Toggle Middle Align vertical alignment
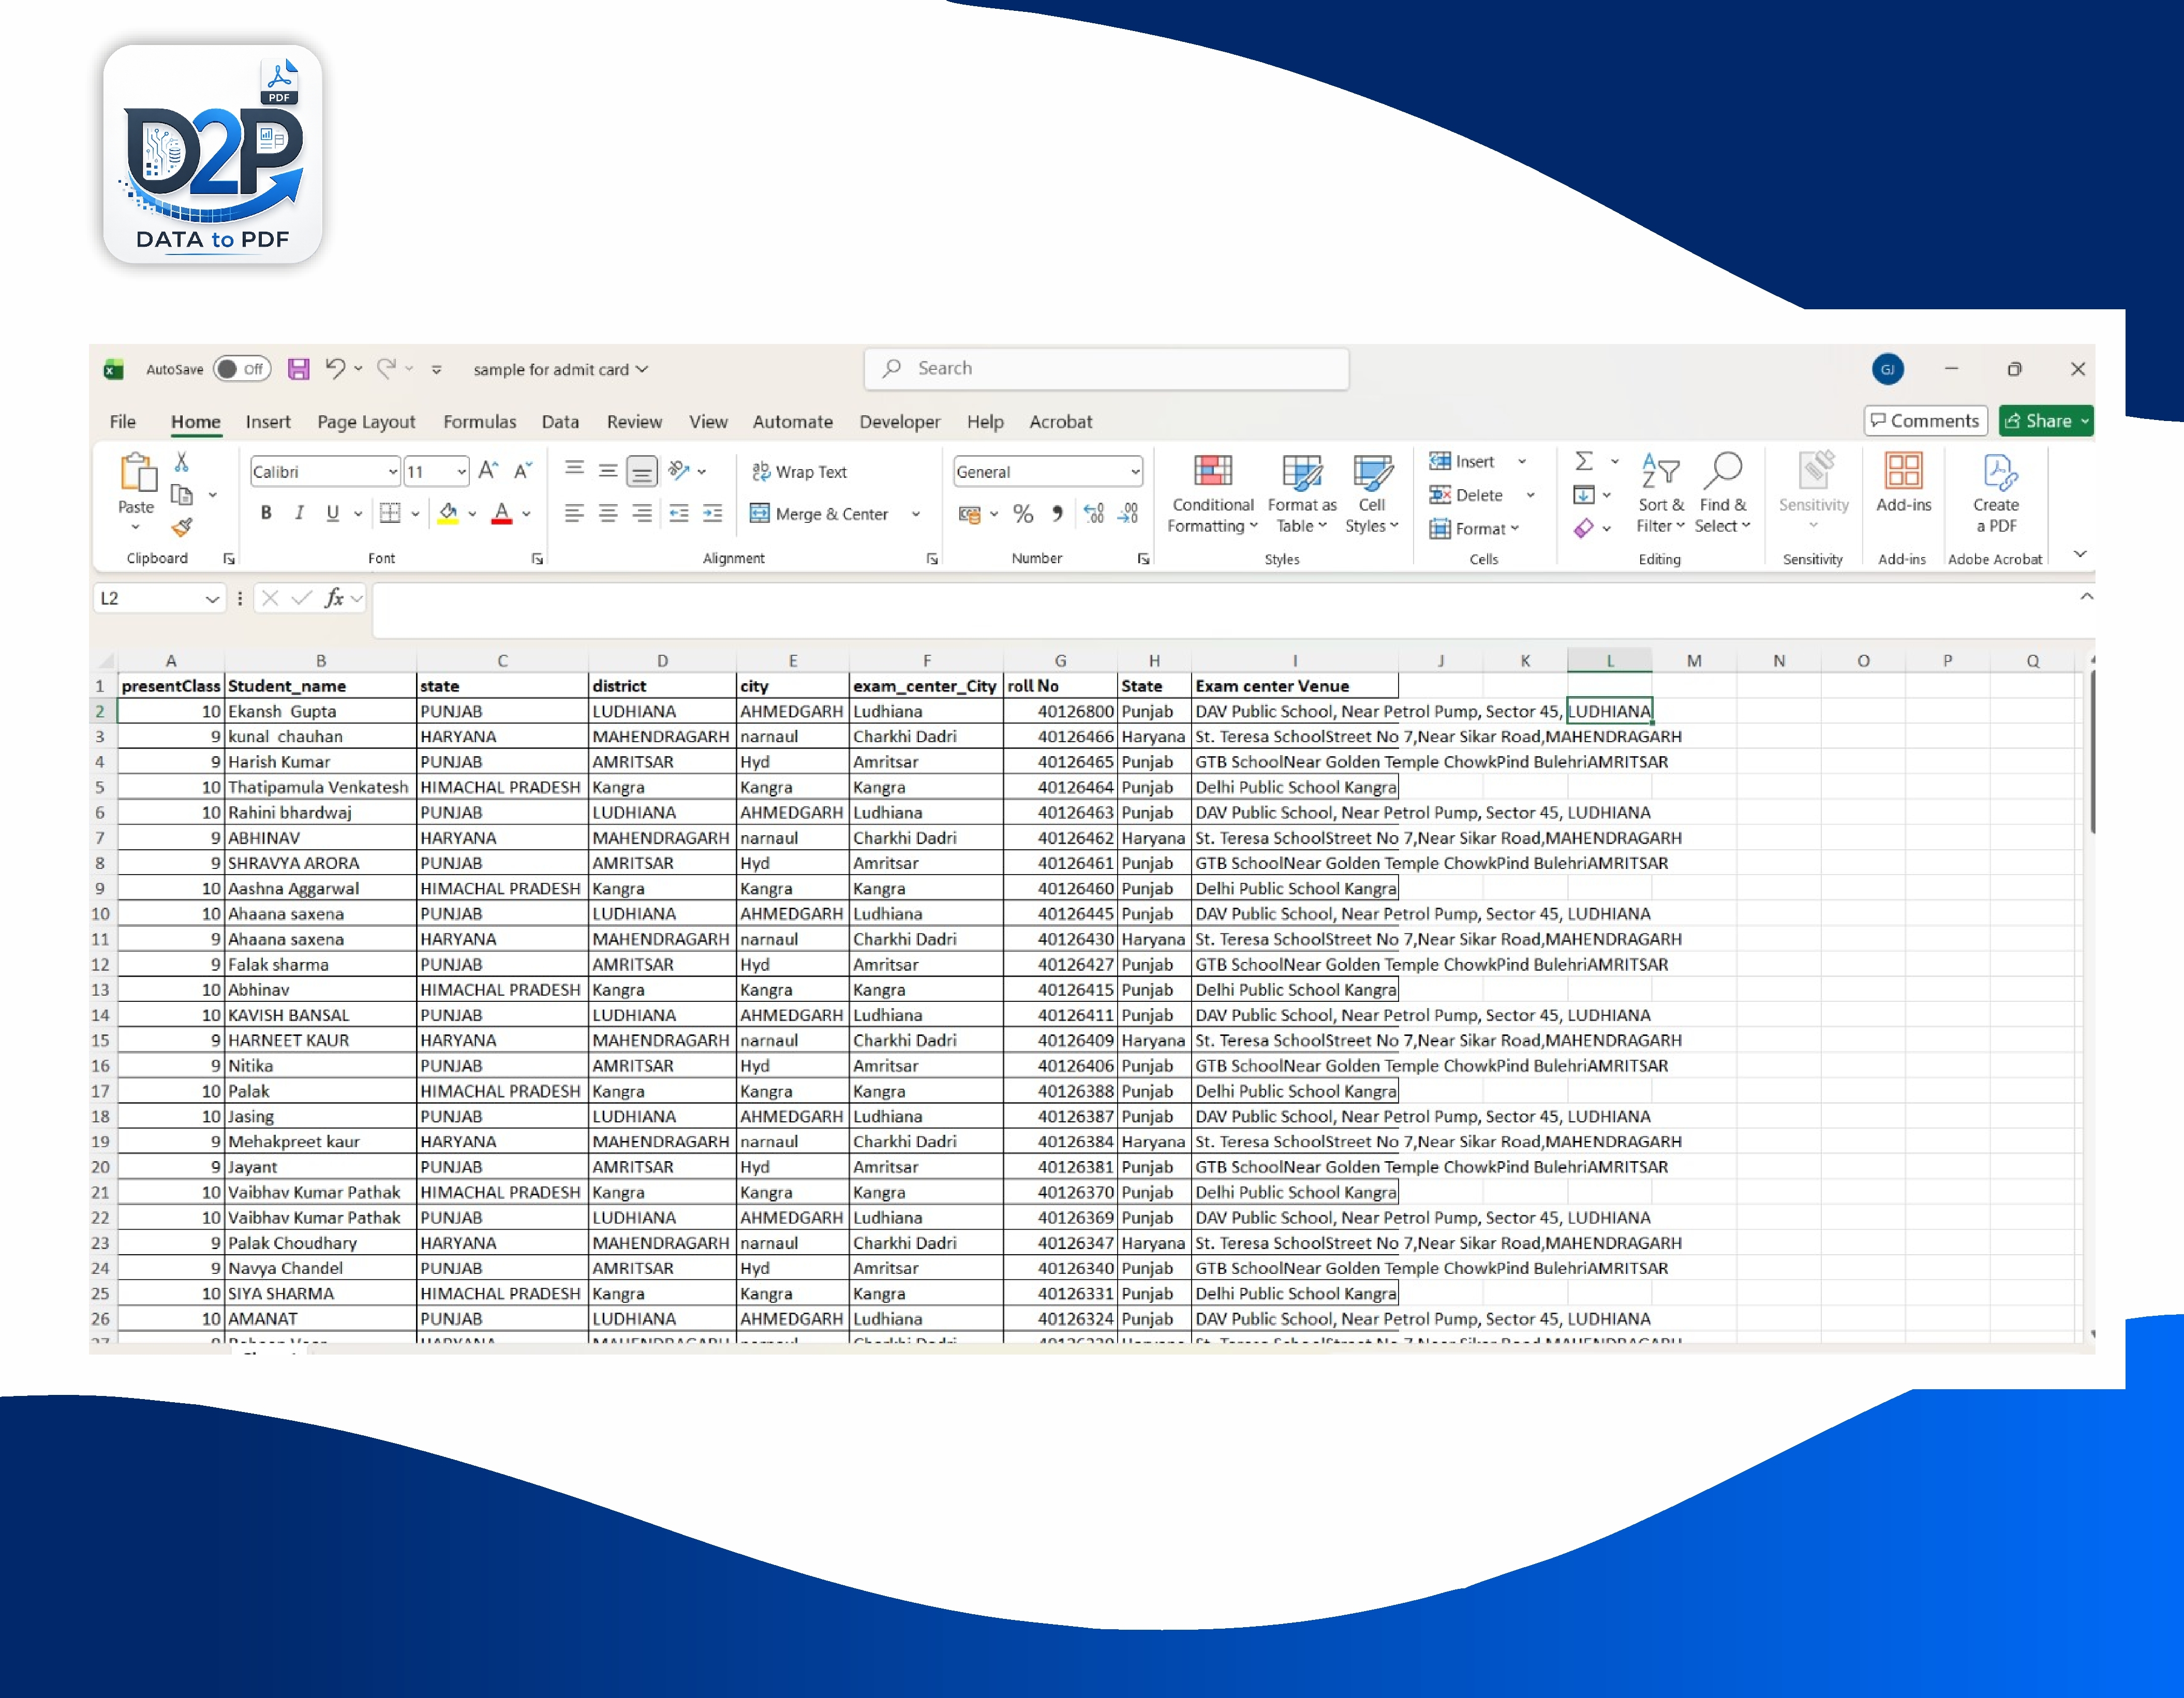Screen dimensions: 2184x1698 [608, 470]
